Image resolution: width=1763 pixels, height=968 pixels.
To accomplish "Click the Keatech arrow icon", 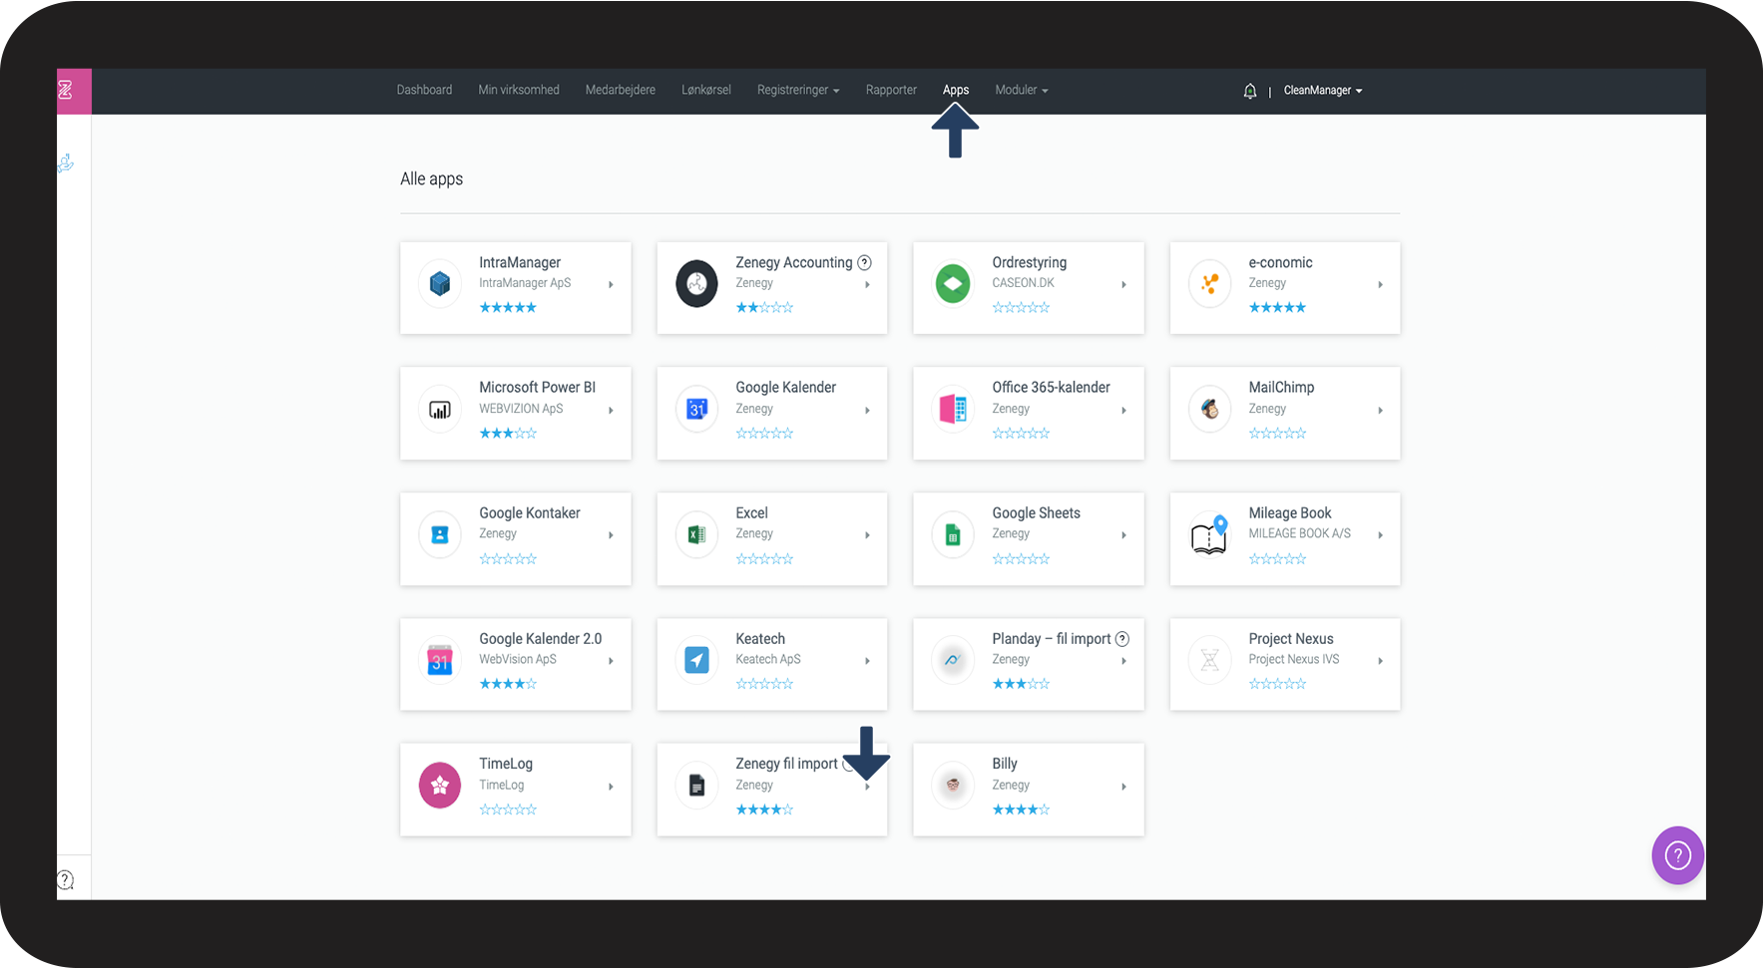I will click(696, 660).
